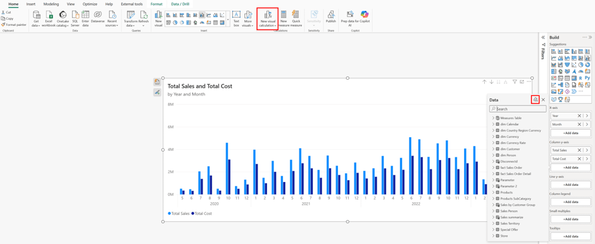Screen dimensions: 595x244
Task: Expand Measures Table in Data list
Action: [493, 118]
